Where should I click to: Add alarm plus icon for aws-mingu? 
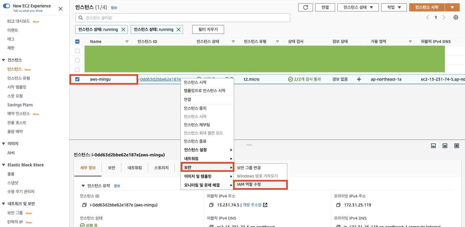(x=359, y=79)
